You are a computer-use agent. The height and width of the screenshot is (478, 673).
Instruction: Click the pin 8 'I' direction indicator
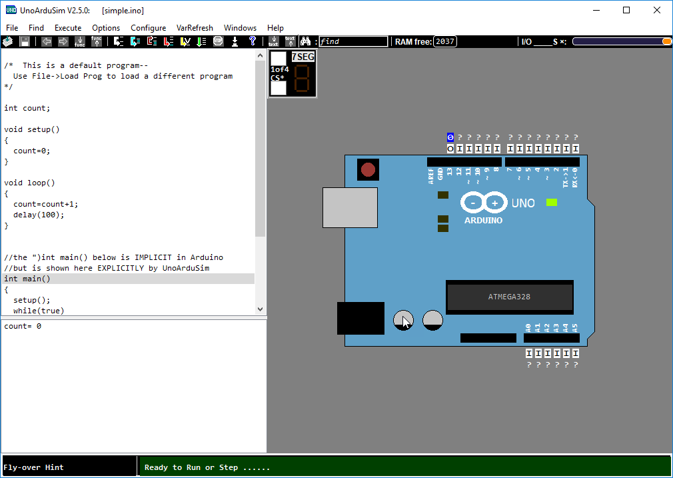click(497, 149)
